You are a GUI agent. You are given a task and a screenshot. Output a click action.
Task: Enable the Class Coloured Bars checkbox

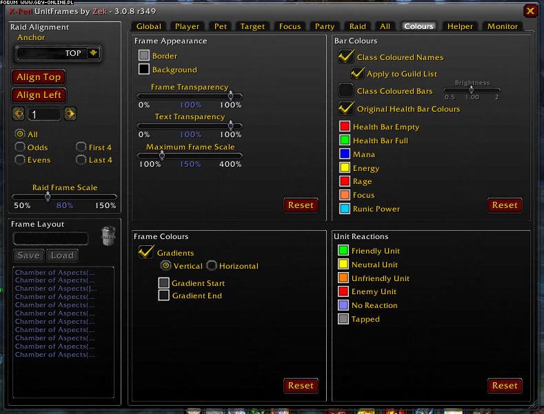346,90
